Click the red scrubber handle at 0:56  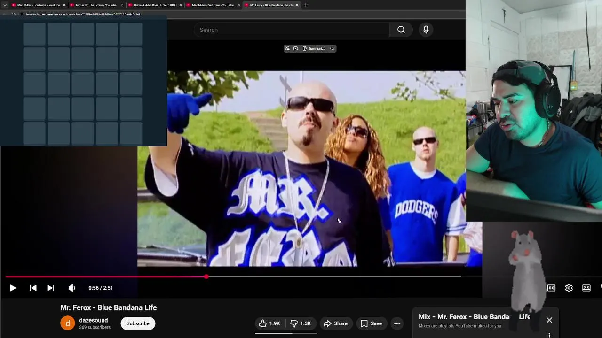(206, 277)
